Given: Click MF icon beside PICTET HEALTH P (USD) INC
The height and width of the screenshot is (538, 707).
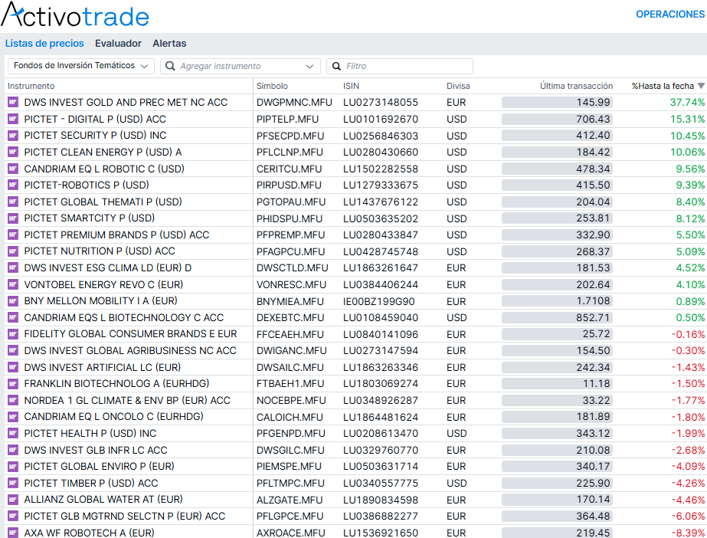Looking at the screenshot, I should (x=12, y=433).
